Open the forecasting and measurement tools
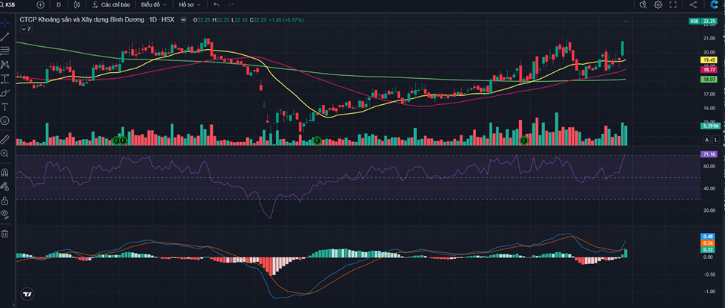Screen dimensions: 725x308 pyautogui.click(x=4, y=79)
